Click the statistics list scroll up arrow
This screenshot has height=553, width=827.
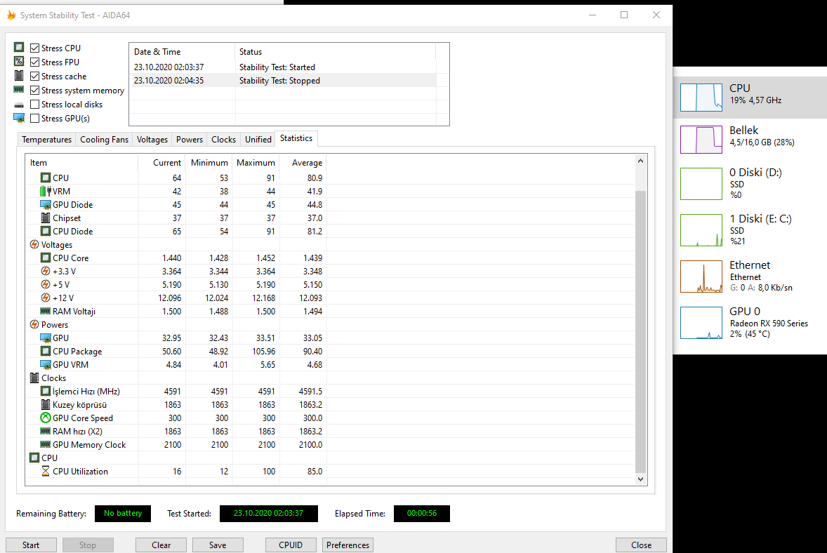[x=640, y=161]
